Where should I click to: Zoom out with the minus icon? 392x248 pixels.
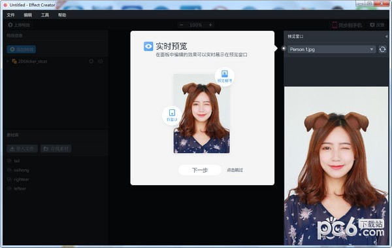(x=182, y=25)
